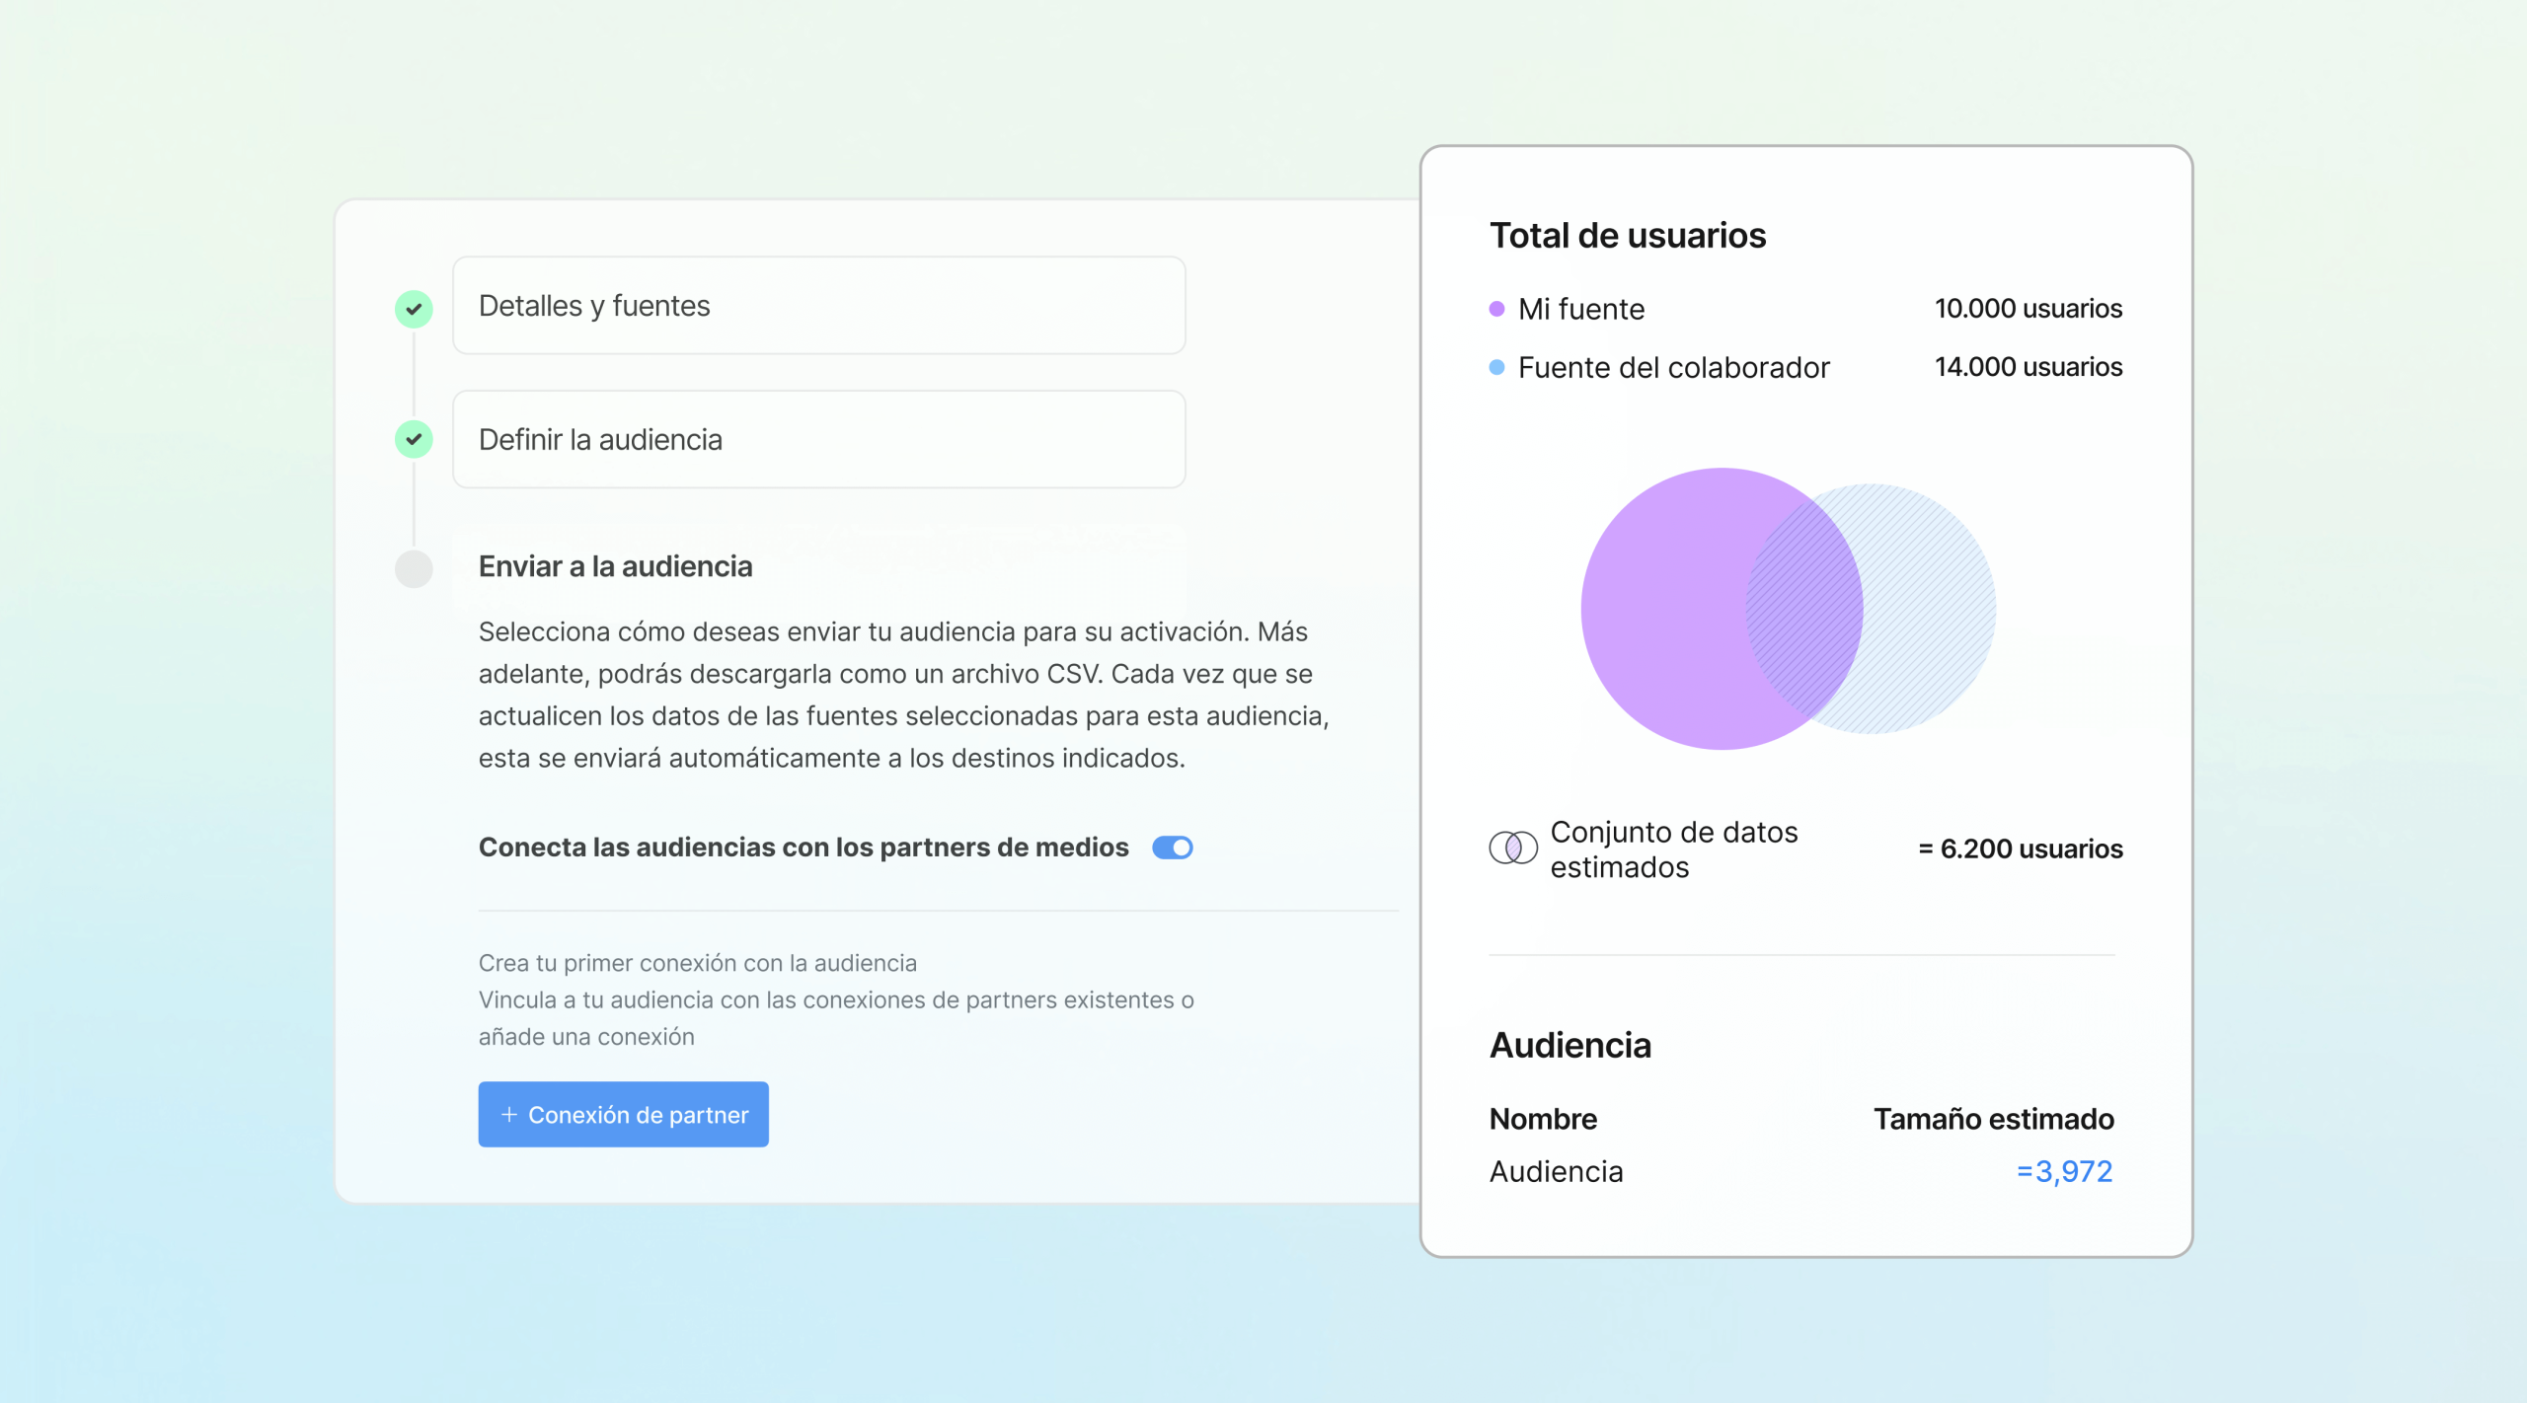Select the gray step circle beside Enviar a la audiencia
Image resolution: width=2527 pixels, height=1403 pixels.
[x=414, y=568]
